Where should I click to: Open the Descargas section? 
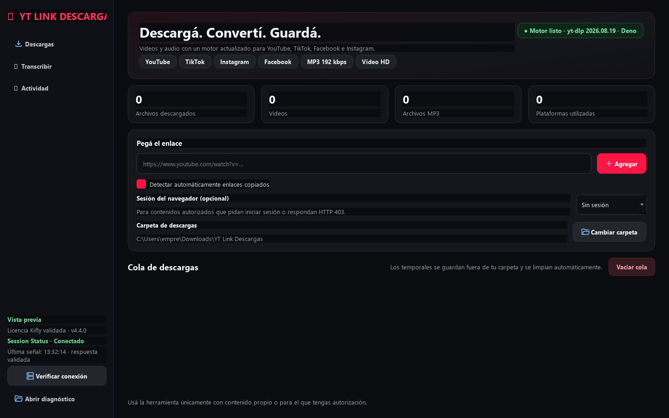click(57, 44)
